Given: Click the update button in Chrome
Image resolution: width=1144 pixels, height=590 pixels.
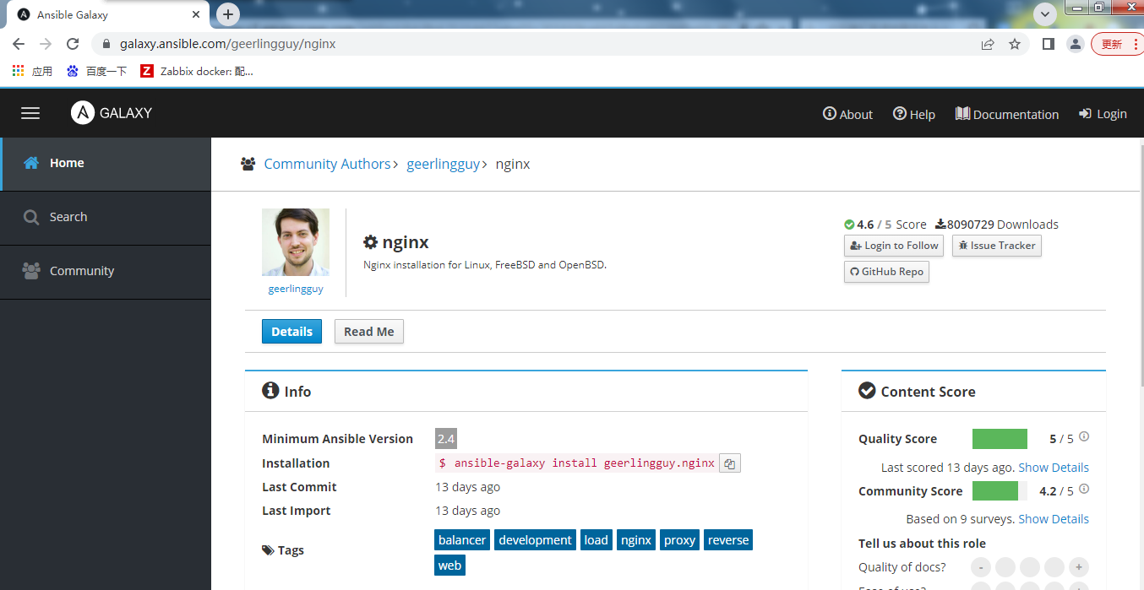Looking at the screenshot, I should [x=1117, y=44].
